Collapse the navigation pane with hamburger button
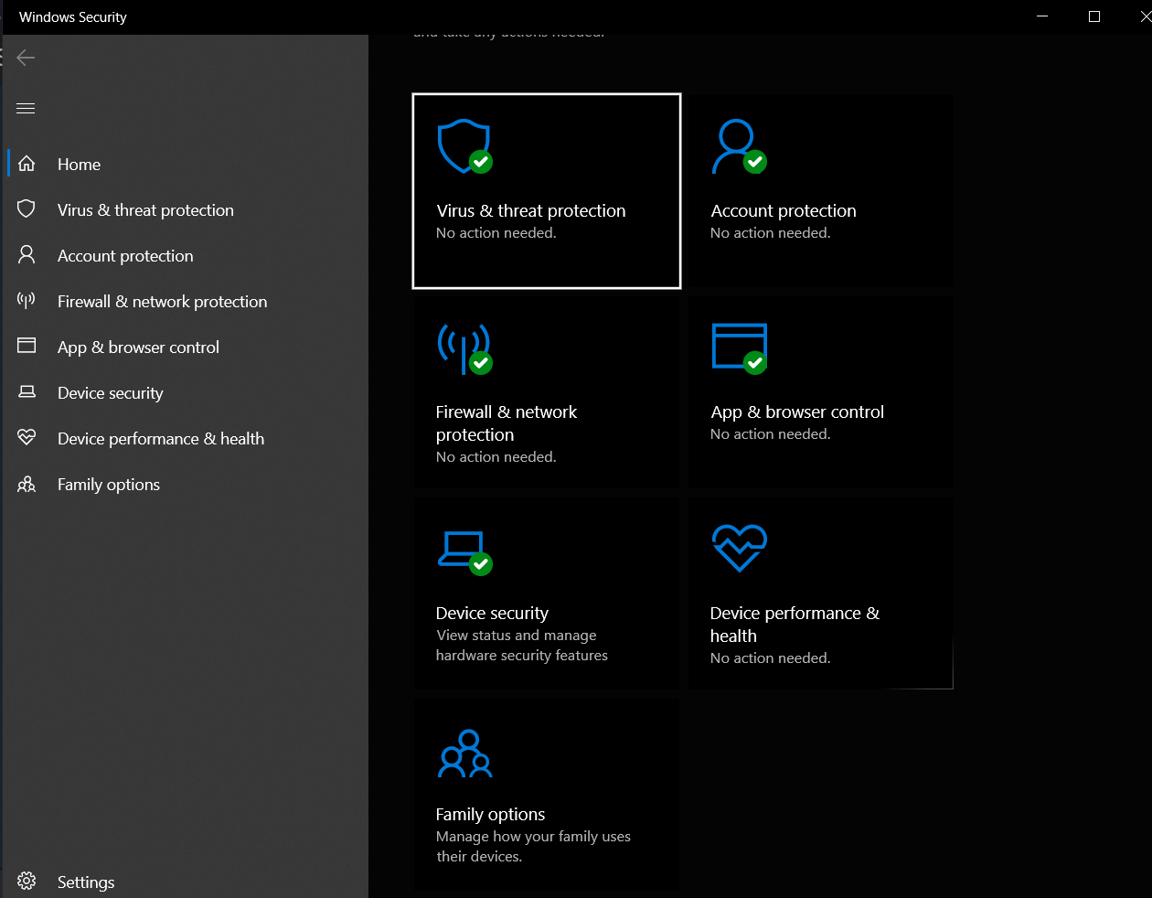The height and width of the screenshot is (898, 1152). [26, 109]
